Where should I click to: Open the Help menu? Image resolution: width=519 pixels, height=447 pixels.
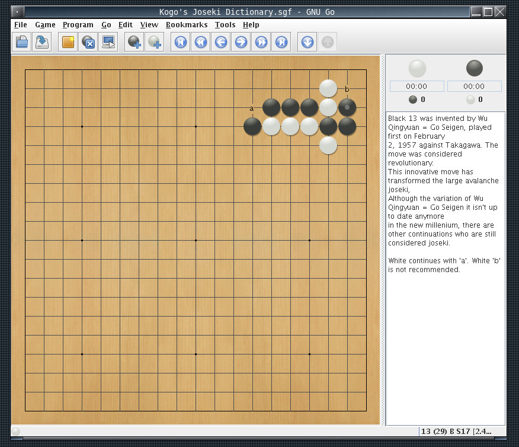[251, 25]
